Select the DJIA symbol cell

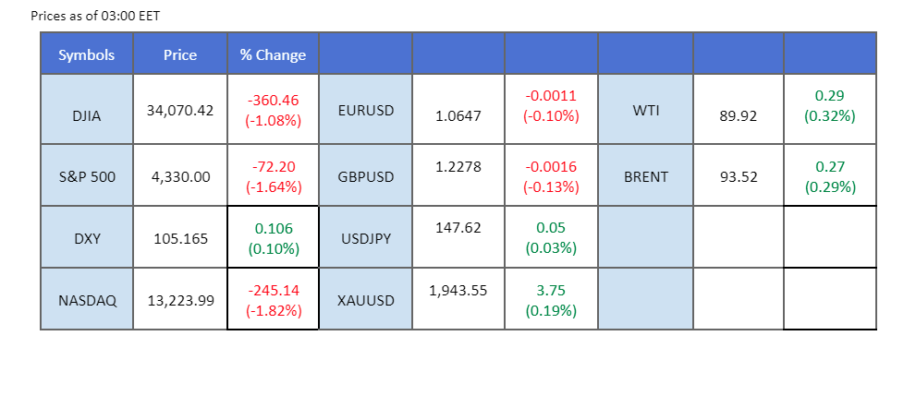pyautogui.click(x=87, y=110)
